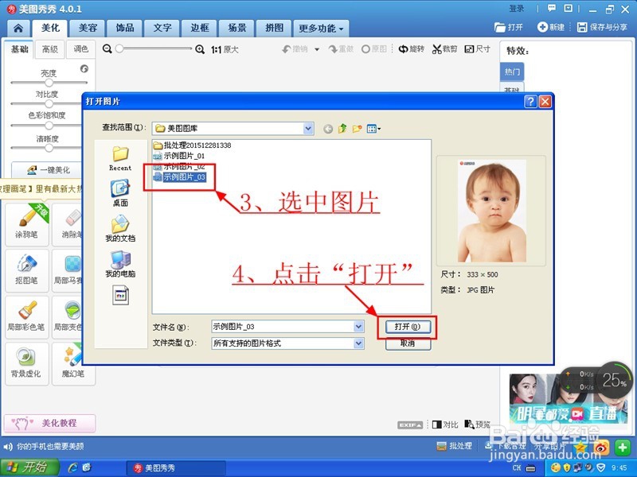Select the 局部马赛克 mosaic tool
This screenshot has width=637, height=477.
click(73, 272)
